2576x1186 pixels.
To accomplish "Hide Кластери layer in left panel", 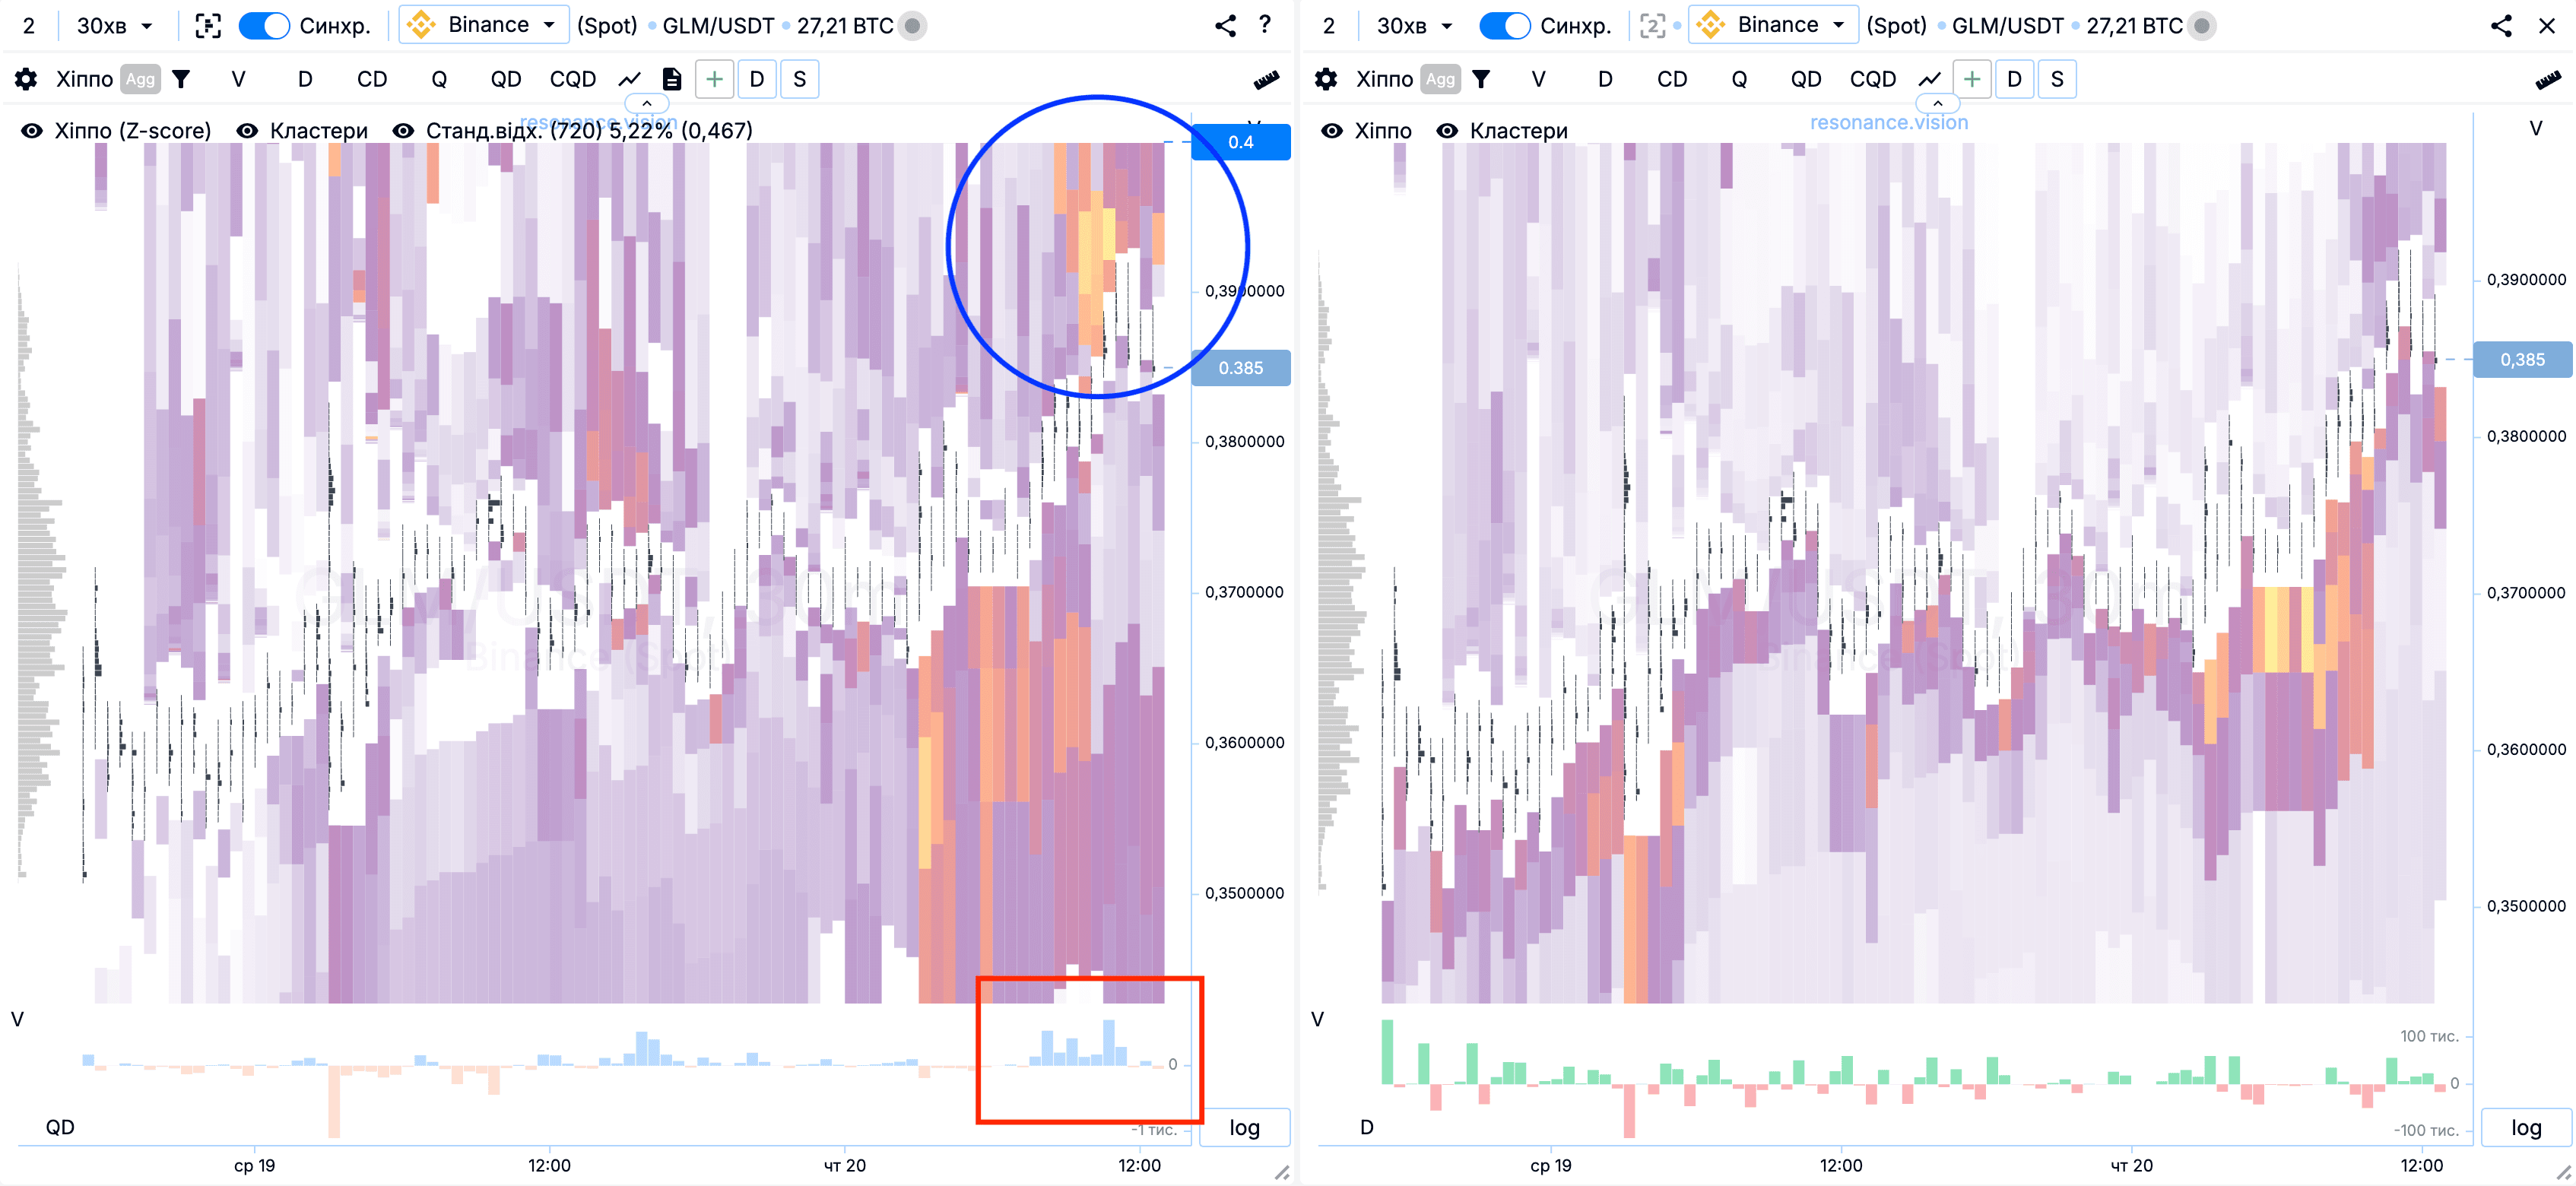I will coord(247,131).
